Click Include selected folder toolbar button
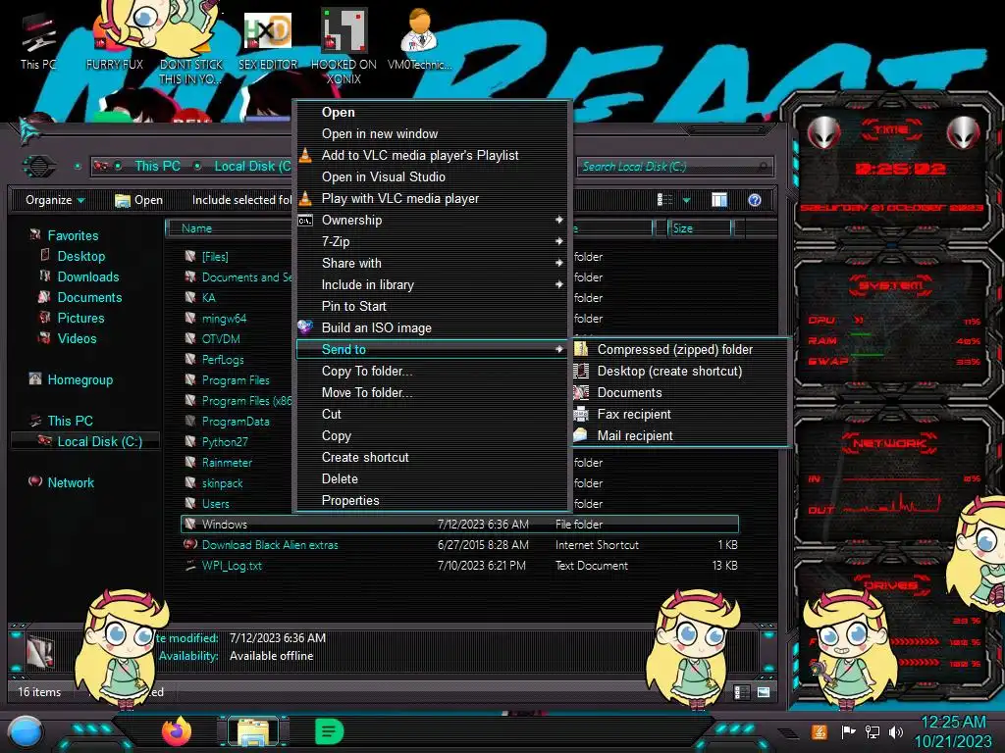The height and width of the screenshot is (753, 1005). tap(242, 200)
